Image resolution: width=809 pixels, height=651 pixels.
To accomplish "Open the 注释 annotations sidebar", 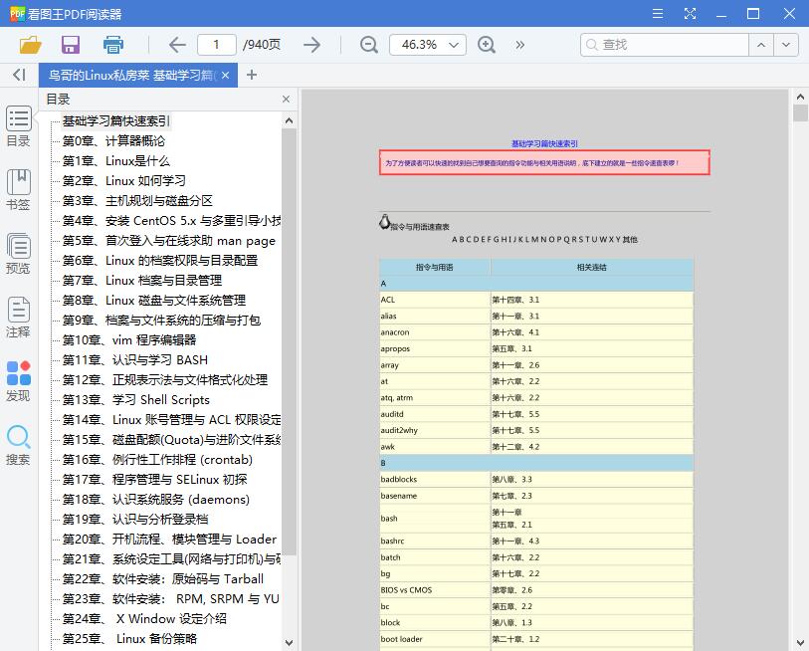I will pyautogui.click(x=19, y=318).
